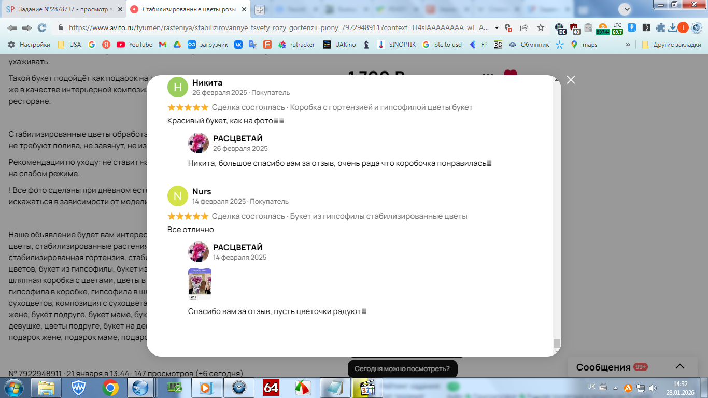Open Nurs's reviewer avatar
Image resolution: width=708 pixels, height=398 pixels.
pyautogui.click(x=178, y=196)
